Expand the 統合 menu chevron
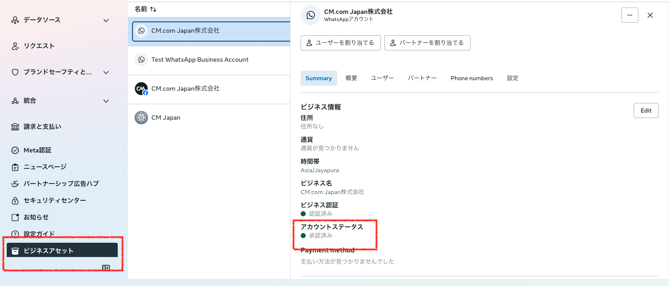 click(106, 101)
